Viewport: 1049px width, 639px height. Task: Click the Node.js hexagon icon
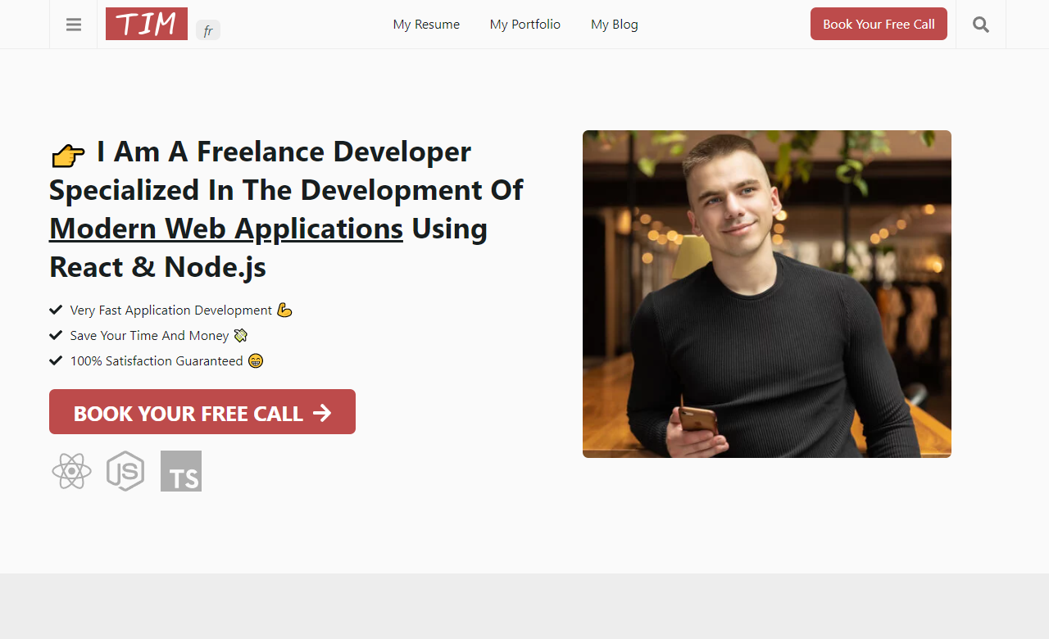point(125,471)
